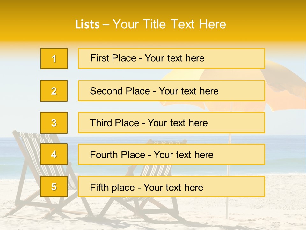Select the "Fifth place" text box

pos(171,187)
